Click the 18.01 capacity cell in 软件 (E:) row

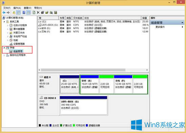145,28
